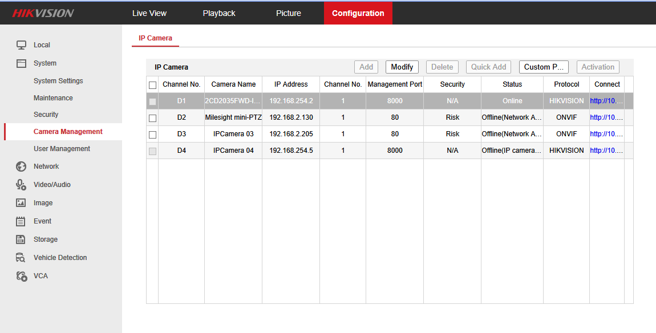Image resolution: width=656 pixels, height=333 pixels.
Task: Click the Modify button
Action: (x=402, y=67)
